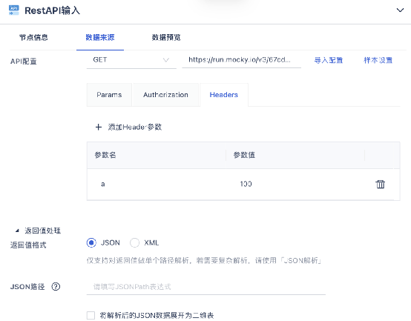This screenshot has width=411, height=321.
Task: Collapse the 返回值处理 section triangle
Action: pos(17,231)
